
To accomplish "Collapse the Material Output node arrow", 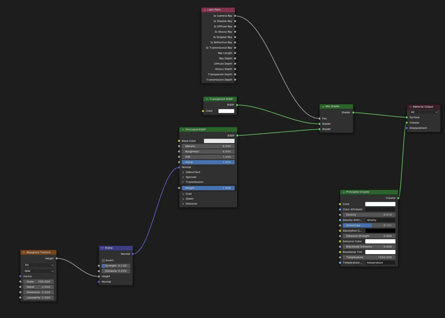I will point(410,107).
